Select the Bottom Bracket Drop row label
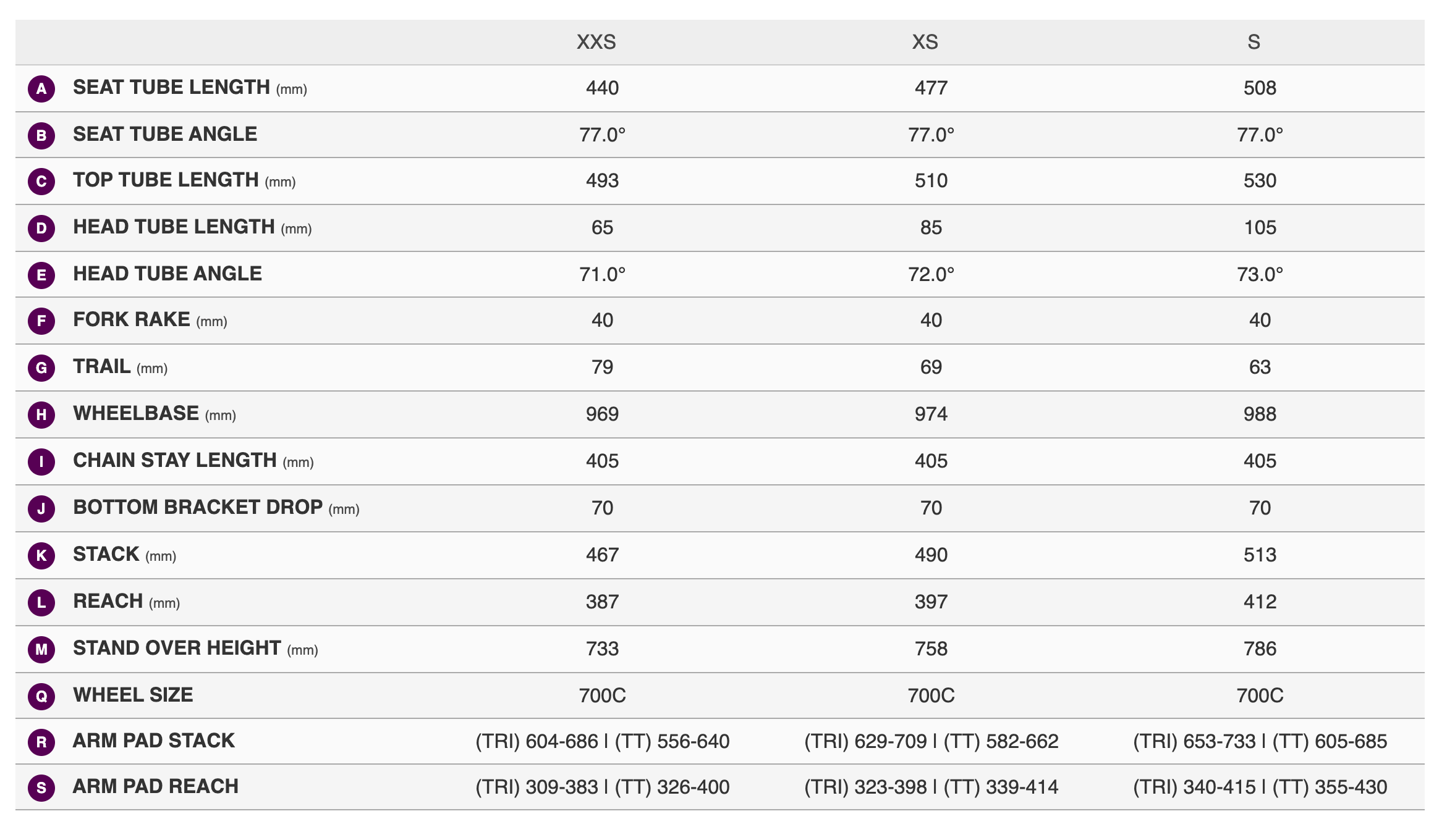Screen dimensions: 1434x819 pyautogui.click(x=216, y=508)
